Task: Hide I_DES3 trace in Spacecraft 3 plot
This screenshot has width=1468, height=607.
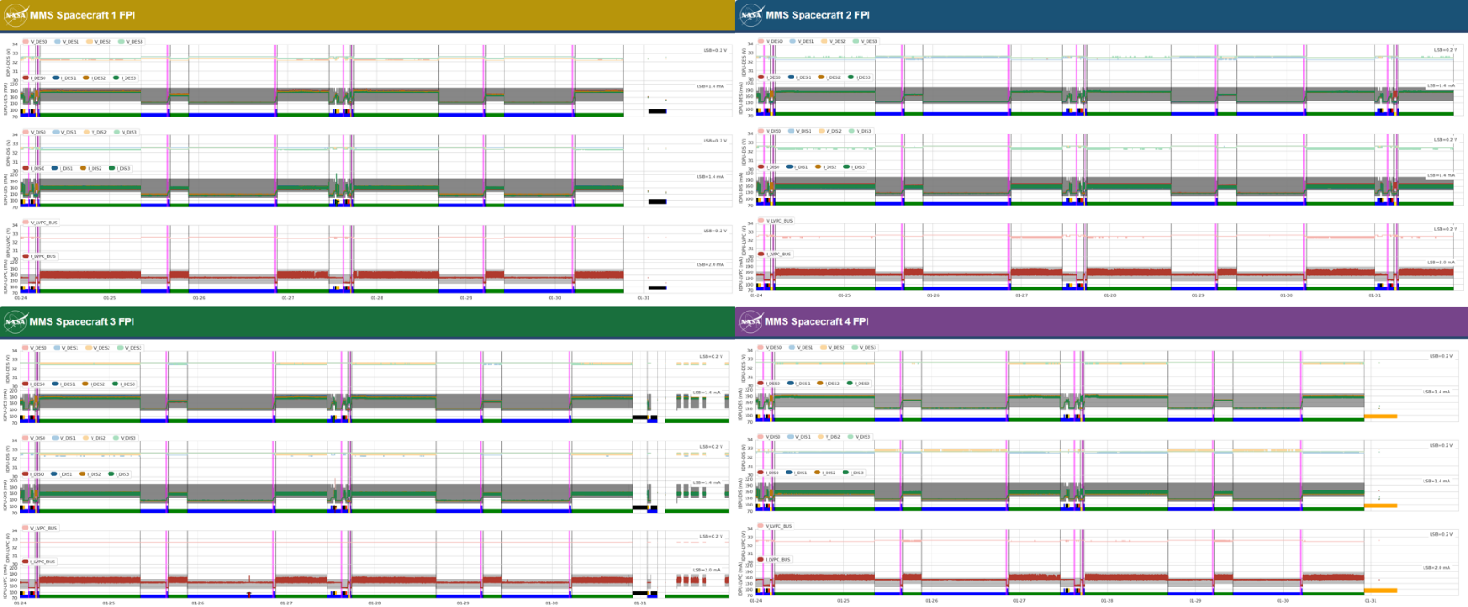Action: tap(125, 384)
